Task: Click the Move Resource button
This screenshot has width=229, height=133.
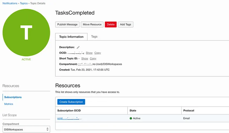Action: pyautogui.click(x=92, y=24)
